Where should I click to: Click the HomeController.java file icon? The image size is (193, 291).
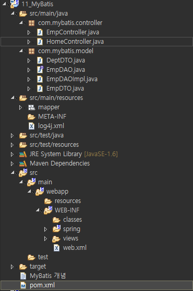40,42
